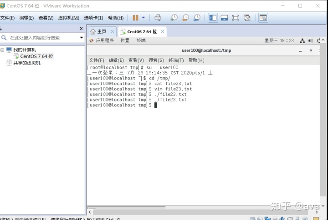Click the terminal cursor at the last prompt
This screenshot has width=328, height=220.
156,105
